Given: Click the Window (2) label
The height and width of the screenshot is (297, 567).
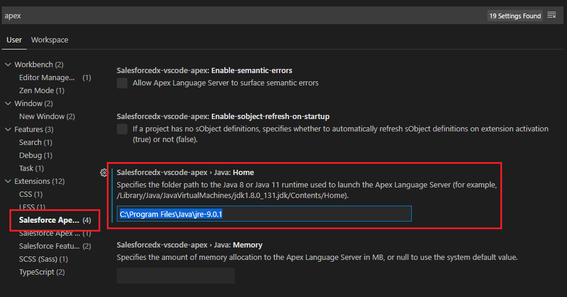Looking at the screenshot, I should 34,104.
